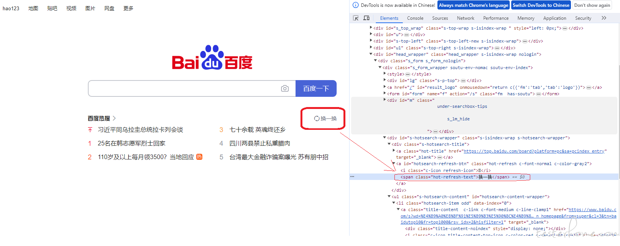Click the ellipsis badge in the s-top-left row
The height and width of the screenshot is (246, 620).
525,41
